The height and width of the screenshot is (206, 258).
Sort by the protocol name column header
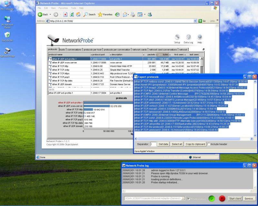69,54
